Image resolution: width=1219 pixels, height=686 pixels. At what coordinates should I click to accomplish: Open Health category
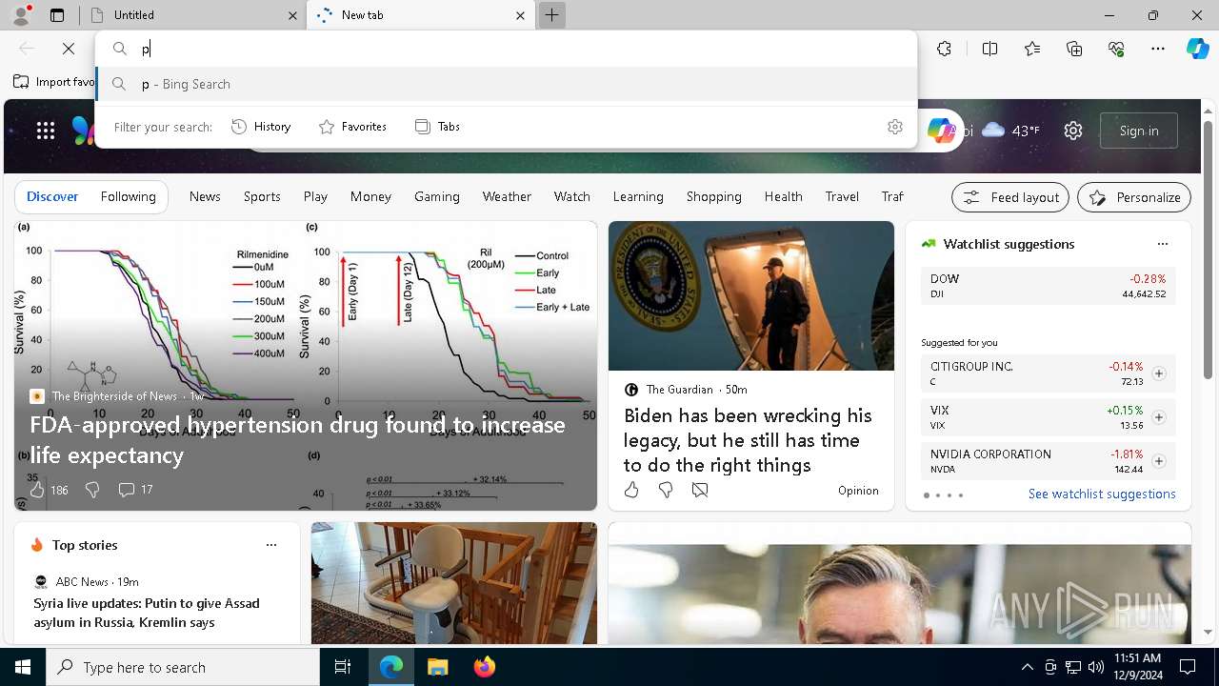pos(784,196)
